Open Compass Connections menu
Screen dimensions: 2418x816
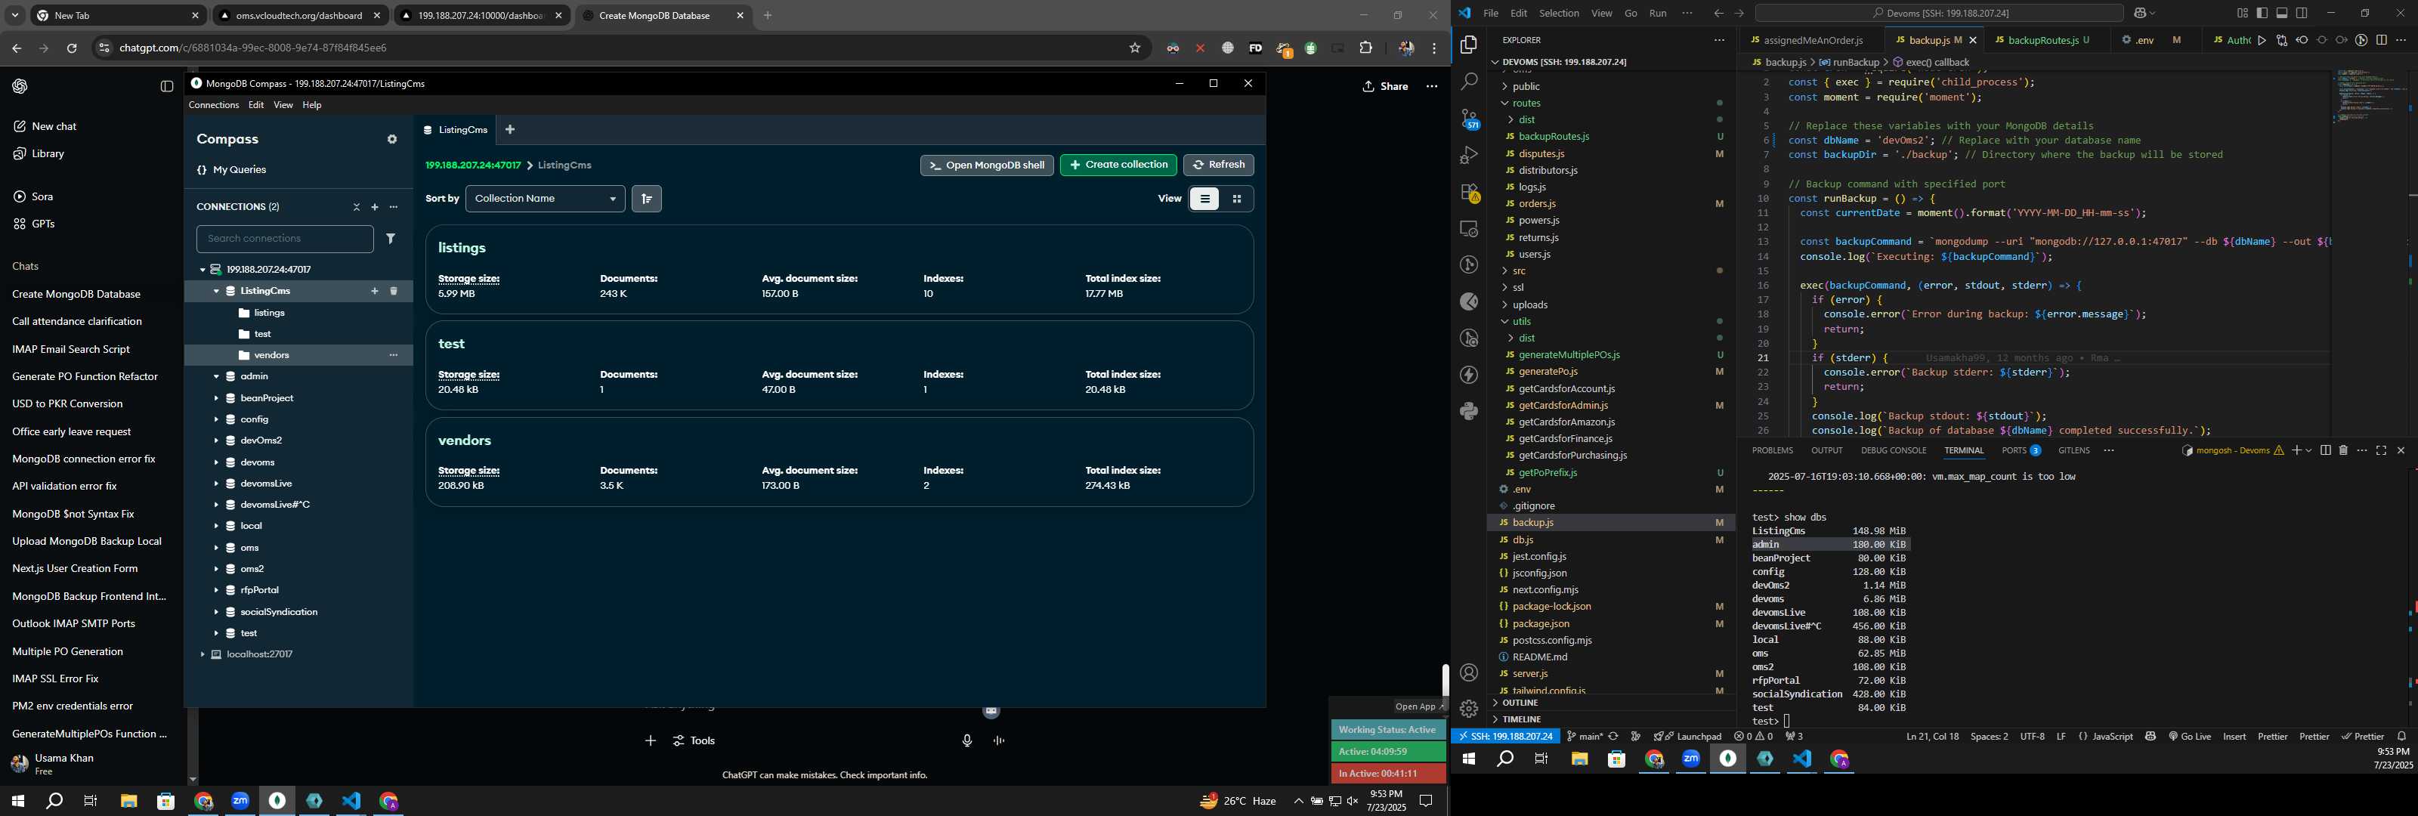click(x=213, y=105)
